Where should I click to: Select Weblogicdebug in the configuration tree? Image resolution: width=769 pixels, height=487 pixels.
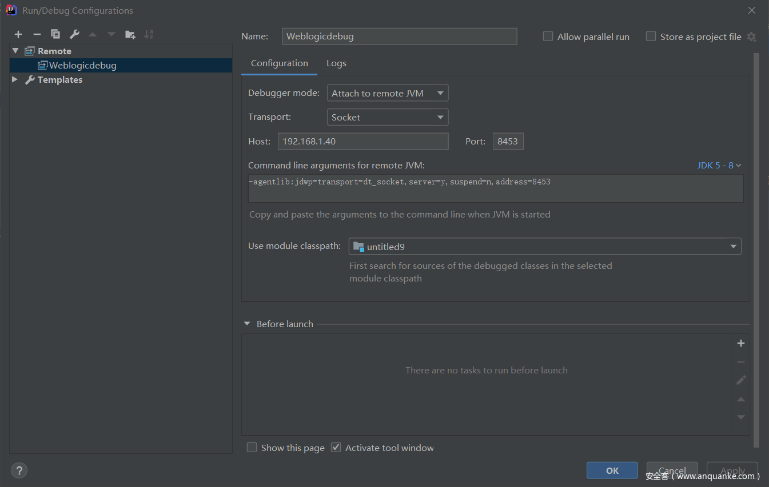point(82,66)
